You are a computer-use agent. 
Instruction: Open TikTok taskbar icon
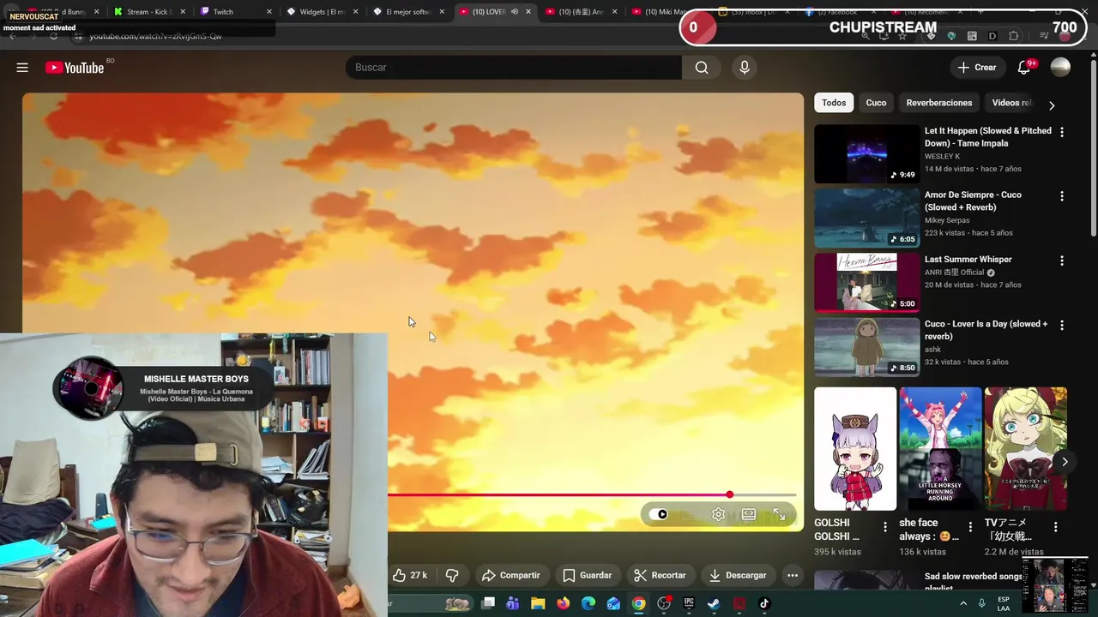coord(764,603)
